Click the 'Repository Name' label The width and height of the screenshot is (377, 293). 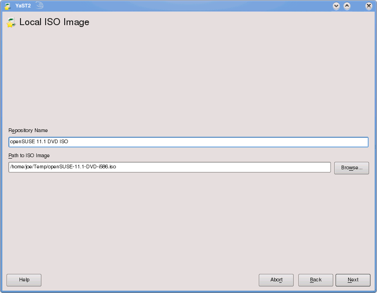(x=28, y=130)
